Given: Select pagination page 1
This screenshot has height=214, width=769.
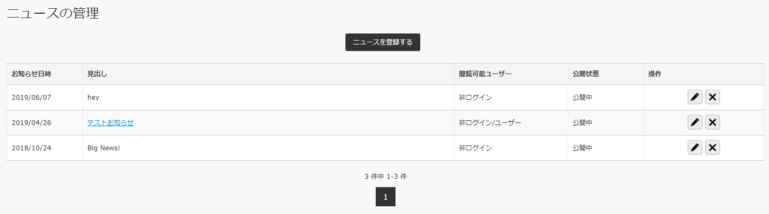Looking at the screenshot, I should (386, 197).
